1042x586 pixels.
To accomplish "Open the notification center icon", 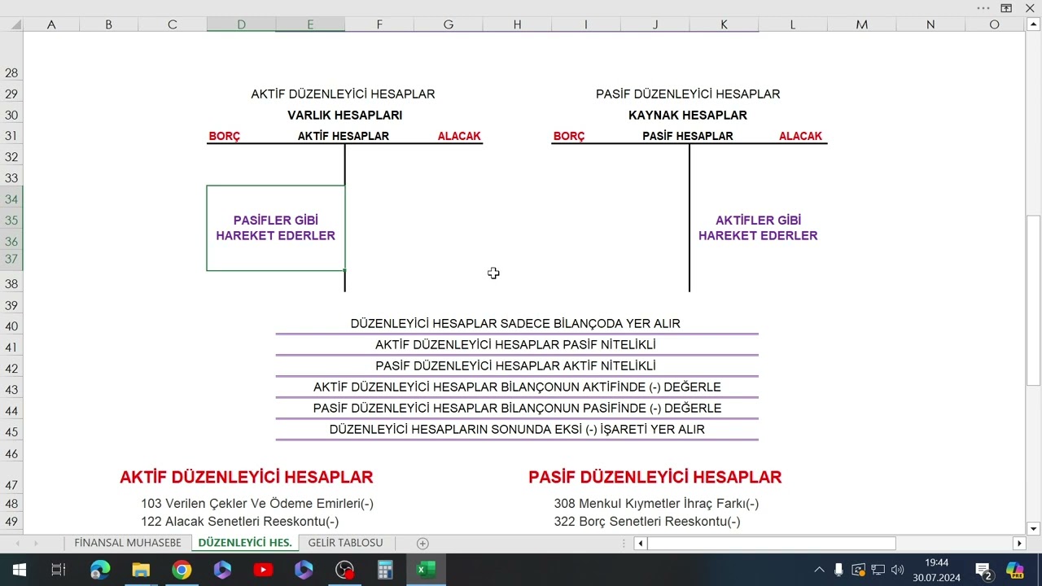I will point(983,570).
